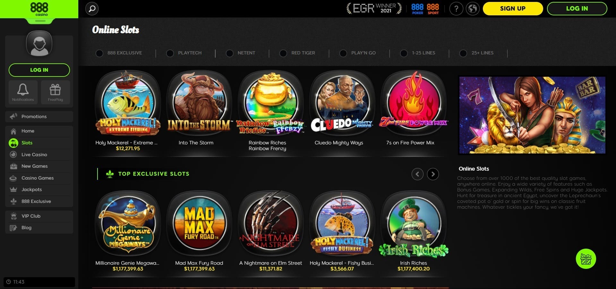Select the 25+ Lines filter
Viewport: 616px width, 289px height.
[477, 53]
